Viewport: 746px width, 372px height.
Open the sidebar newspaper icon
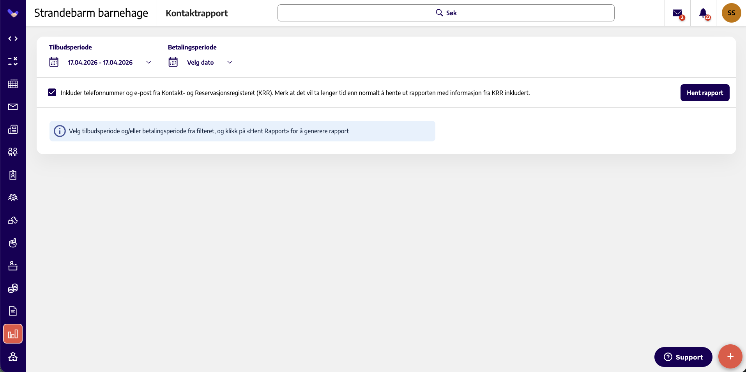click(13, 129)
